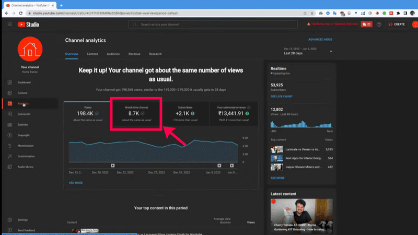Go to Monetization in the sidebar
This screenshot has width=418, height=235.
(10, 146)
